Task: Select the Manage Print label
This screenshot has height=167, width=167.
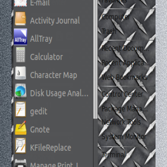Action: [x=54, y=164]
